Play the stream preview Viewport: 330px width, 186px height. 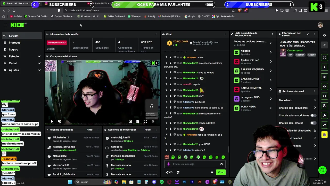[52, 121]
